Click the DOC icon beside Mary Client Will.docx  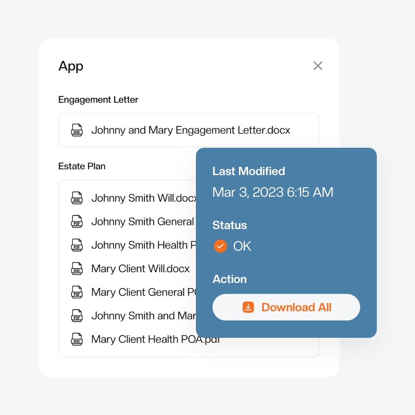(x=77, y=269)
